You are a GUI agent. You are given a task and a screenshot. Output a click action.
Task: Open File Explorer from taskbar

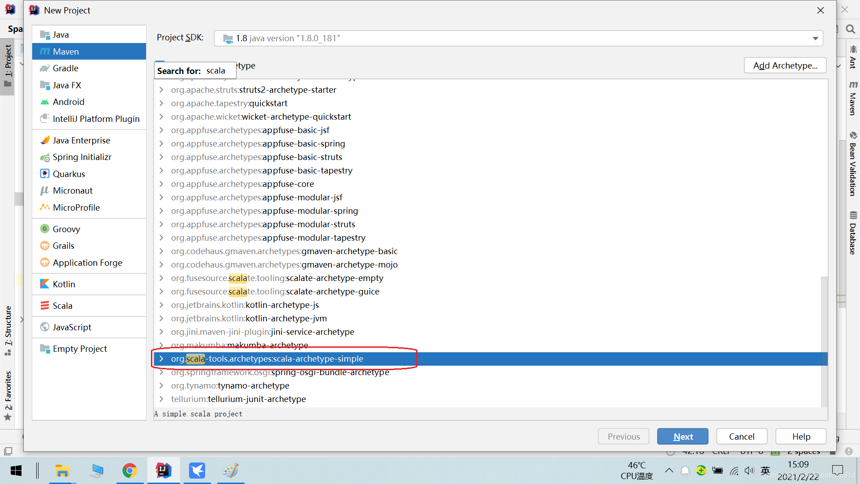coord(62,471)
